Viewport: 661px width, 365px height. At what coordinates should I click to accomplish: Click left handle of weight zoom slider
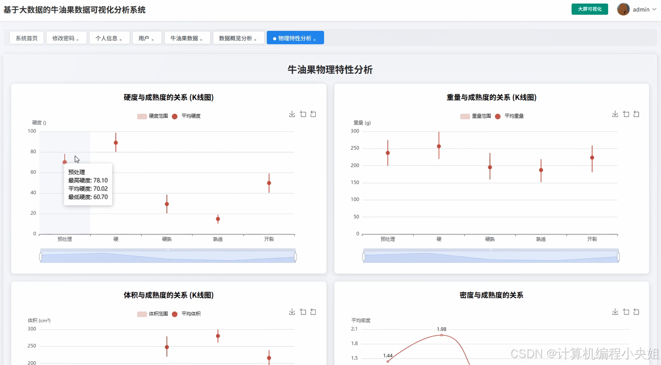[x=363, y=257]
